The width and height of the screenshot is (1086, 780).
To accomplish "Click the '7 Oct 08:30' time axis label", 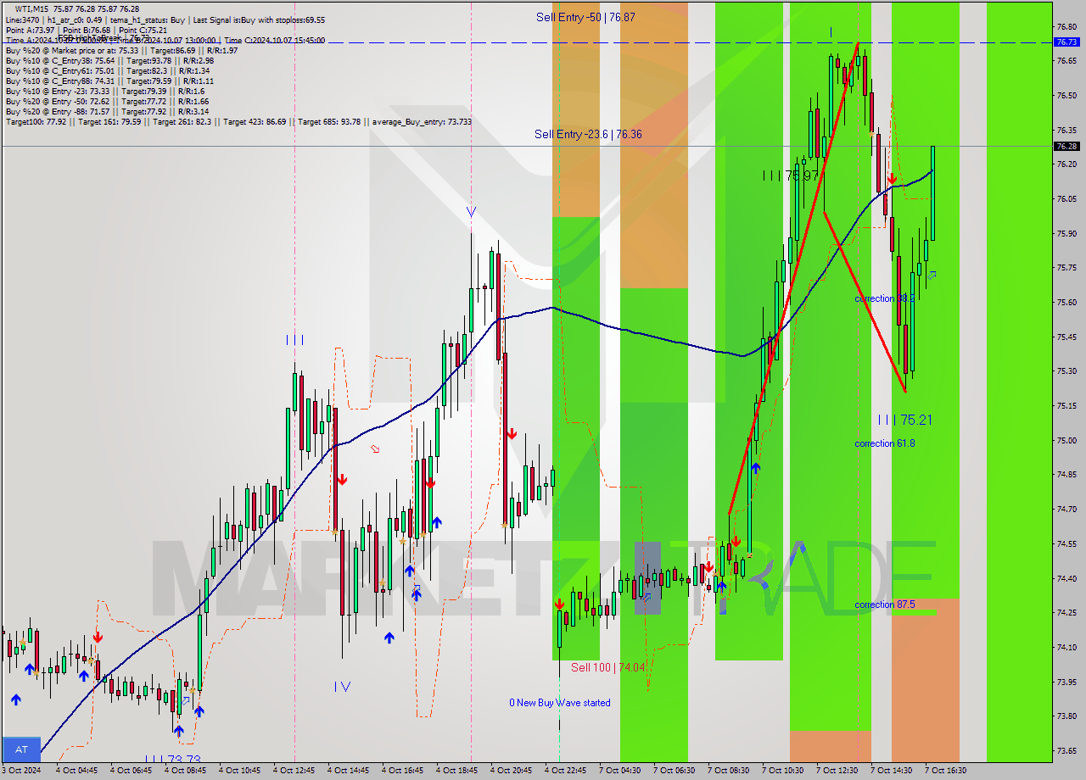I will click(728, 771).
